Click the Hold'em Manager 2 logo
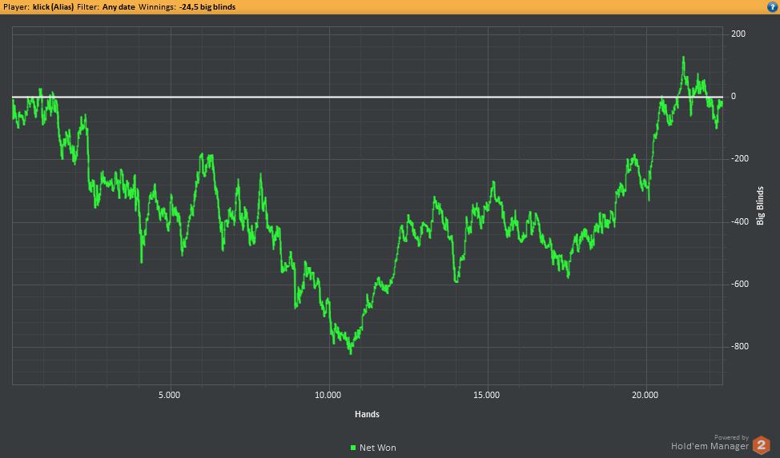 (761, 445)
